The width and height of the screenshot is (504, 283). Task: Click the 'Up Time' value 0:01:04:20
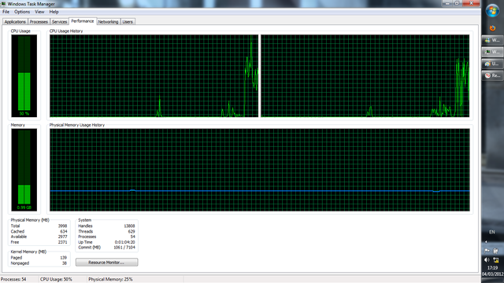[124, 242]
